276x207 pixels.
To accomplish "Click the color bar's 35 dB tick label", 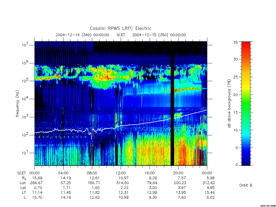I will [x=235, y=42].
